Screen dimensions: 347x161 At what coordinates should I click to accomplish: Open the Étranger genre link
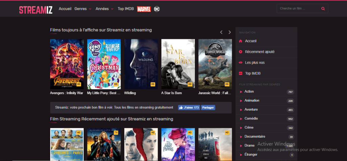251,155
